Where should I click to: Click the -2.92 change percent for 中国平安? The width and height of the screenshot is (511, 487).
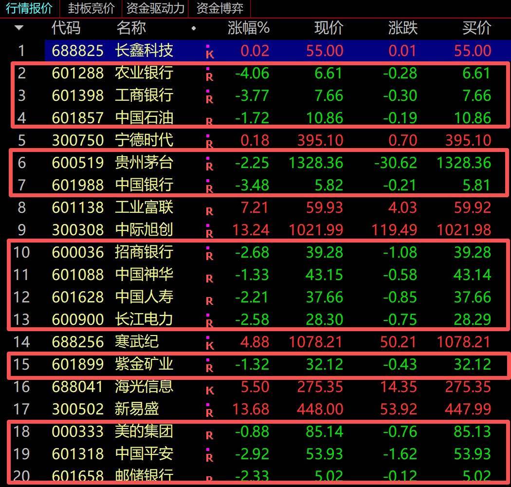tap(252, 454)
